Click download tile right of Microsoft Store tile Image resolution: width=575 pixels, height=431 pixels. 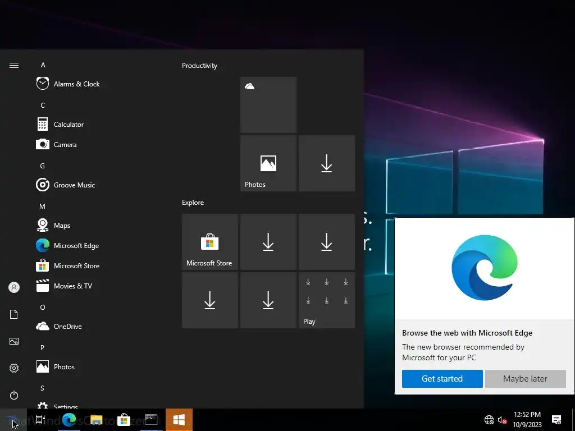(x=268, y=242)
